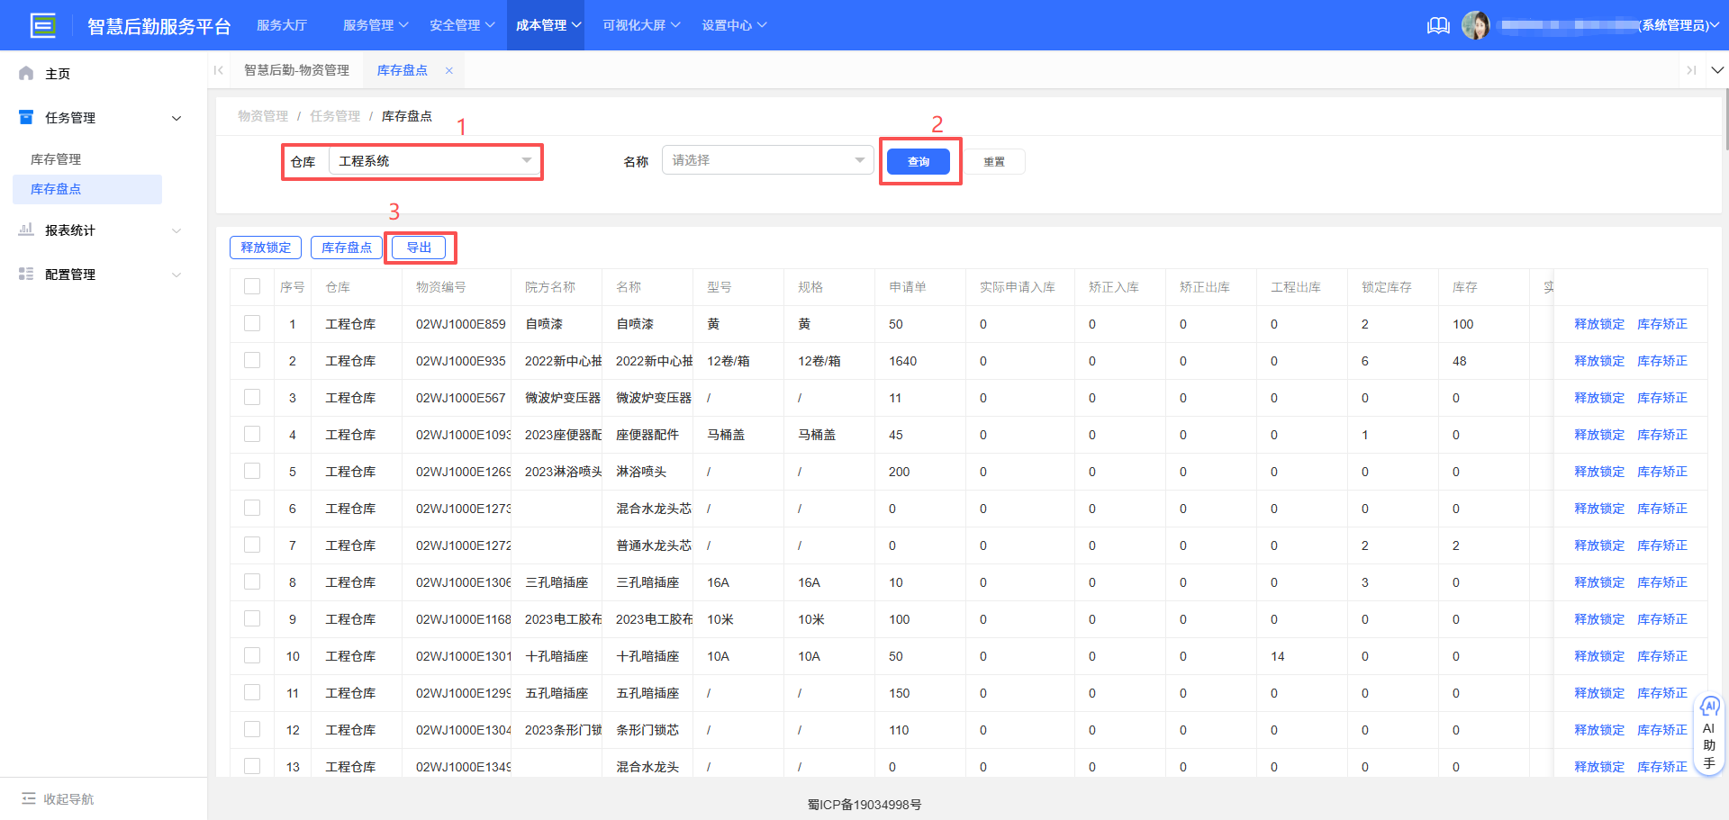This screenshot has height=820, width=1729.
Task: Switch to the 智慧后勤-物资管理 tab
Action: coord(297,69)
